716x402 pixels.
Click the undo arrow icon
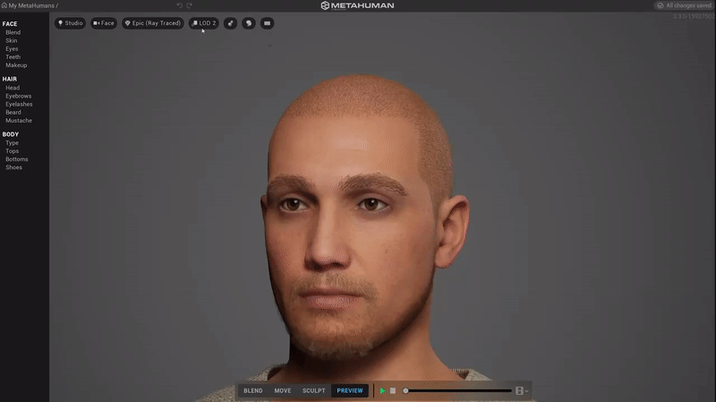180,5
